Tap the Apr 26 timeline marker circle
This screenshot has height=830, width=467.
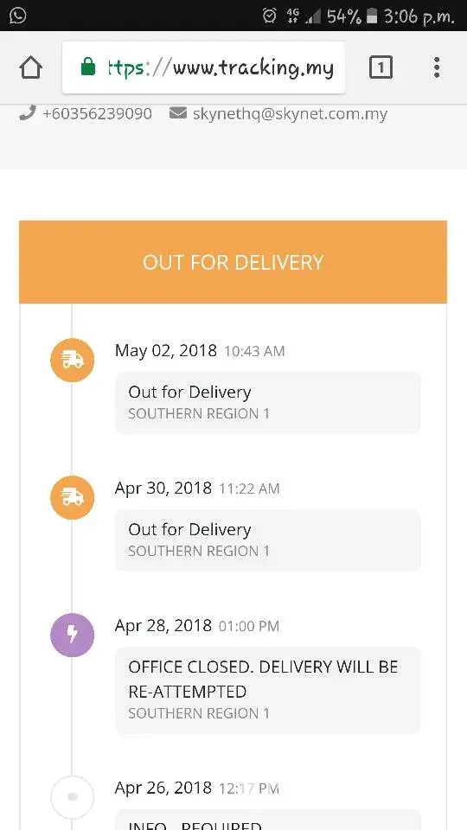click(x=72, y=797)
